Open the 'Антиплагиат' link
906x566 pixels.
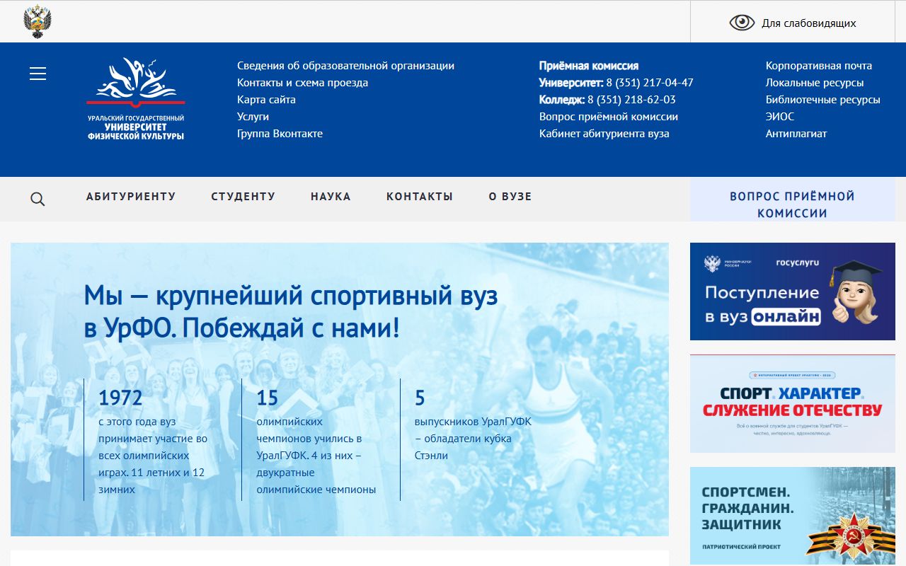point(796,134)
